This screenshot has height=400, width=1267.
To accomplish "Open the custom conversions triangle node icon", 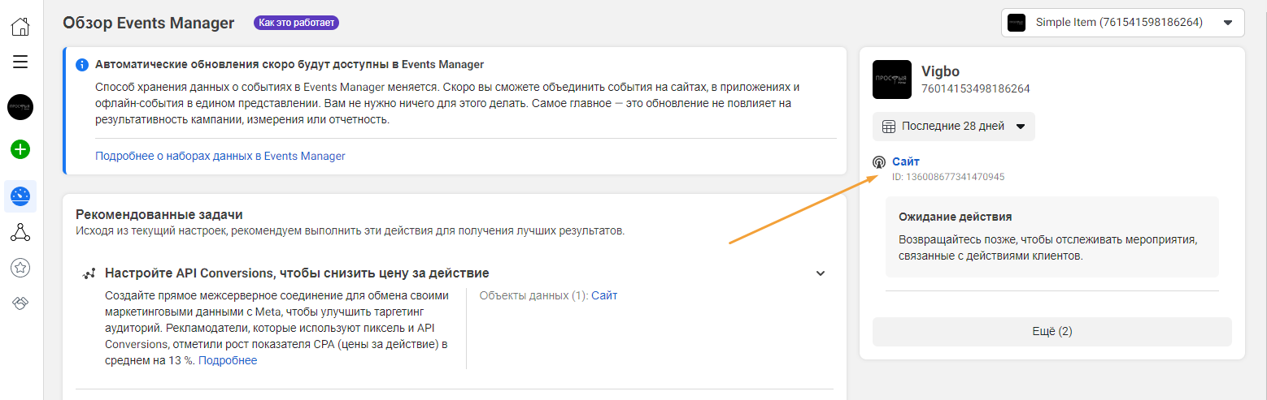I will point(20,233).
